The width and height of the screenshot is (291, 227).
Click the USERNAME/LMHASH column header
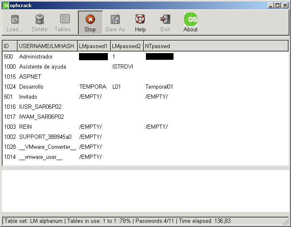47,46
